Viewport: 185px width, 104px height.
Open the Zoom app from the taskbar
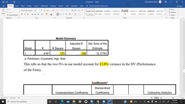(104, 101)
